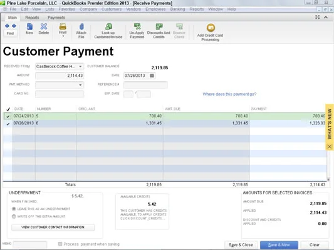
Task: Click invoice table scrollbar down arrow
Action: click(328, 179)
